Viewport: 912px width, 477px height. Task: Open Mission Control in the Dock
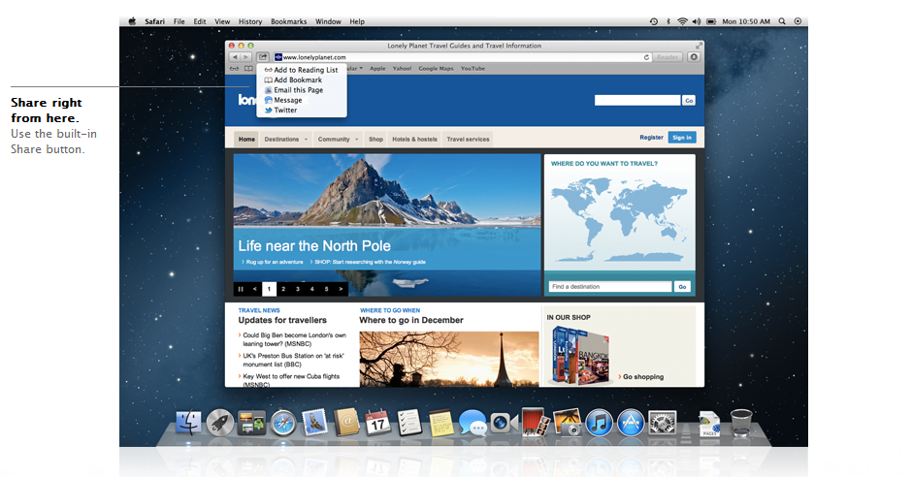[x=251, y=423]
